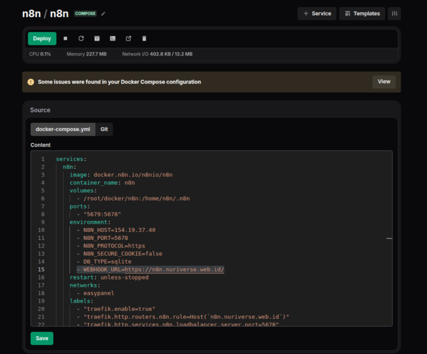Viewport: 427px width, 354px height.
Task: Open the service in a new tab with the external link icon
Action: coord(128,39)
